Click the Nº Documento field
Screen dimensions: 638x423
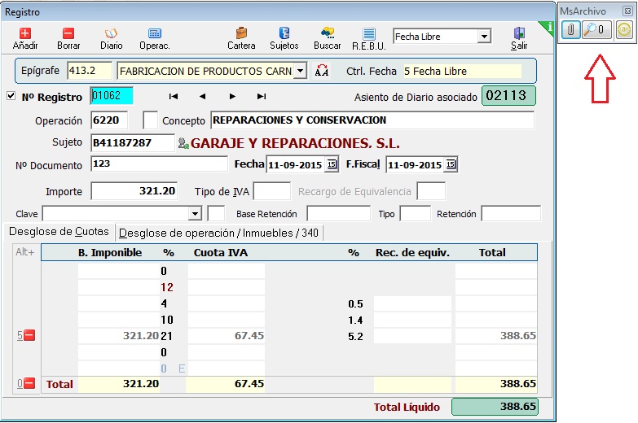click(x=159, y=164)
